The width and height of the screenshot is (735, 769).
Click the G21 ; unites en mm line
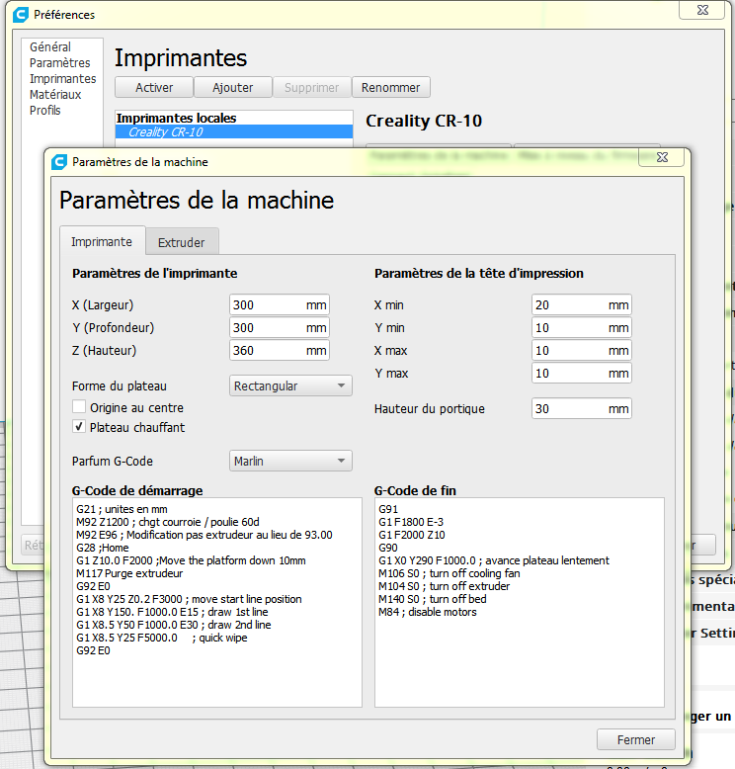click(x=122, y=509)
